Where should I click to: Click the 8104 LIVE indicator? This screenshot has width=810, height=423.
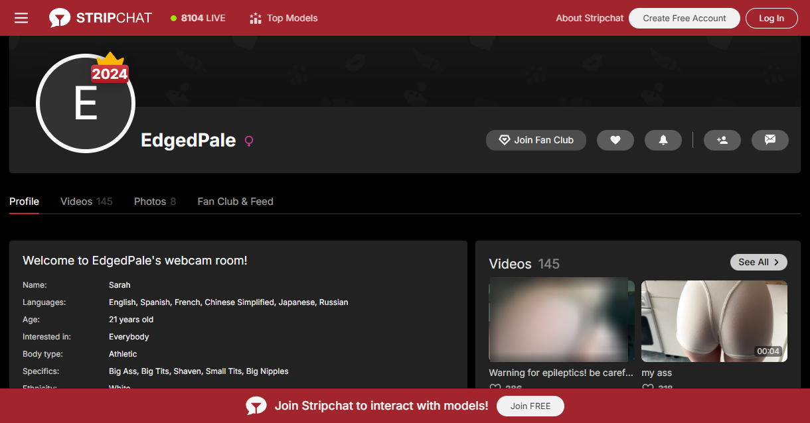coord(199,18)
